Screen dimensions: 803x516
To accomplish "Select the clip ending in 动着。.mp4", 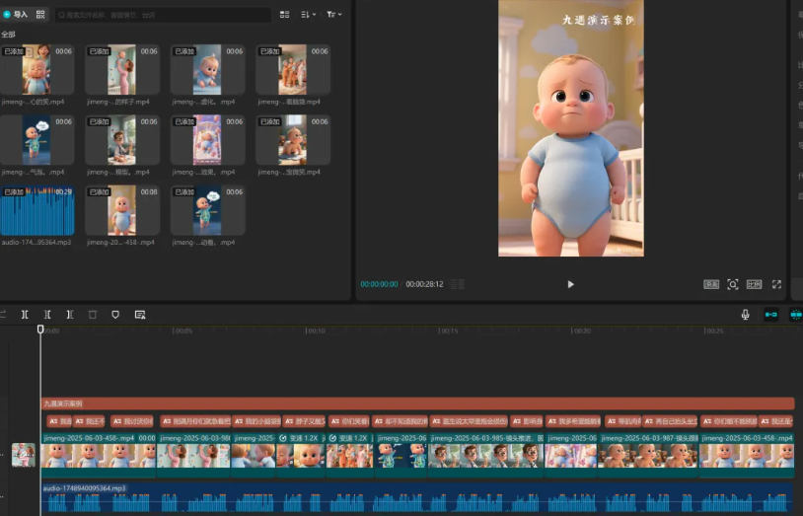I will click(207, 210).
